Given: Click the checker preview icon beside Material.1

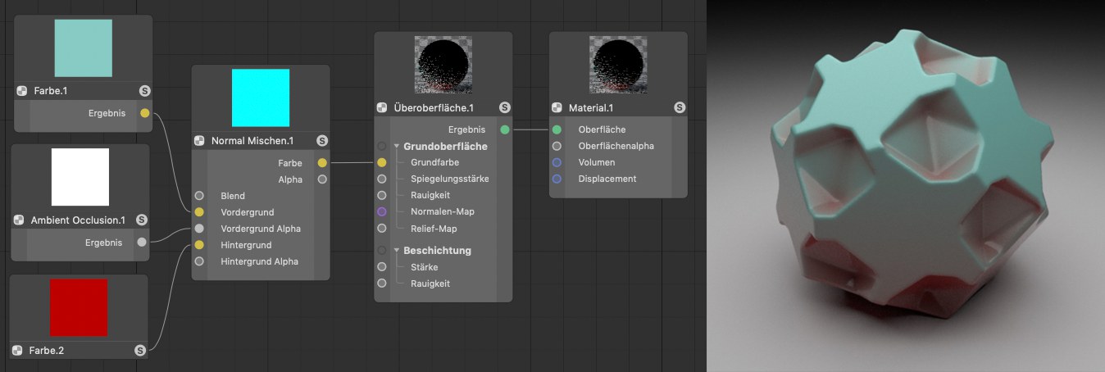Looking at the screenshot, I should click(557, 107).
